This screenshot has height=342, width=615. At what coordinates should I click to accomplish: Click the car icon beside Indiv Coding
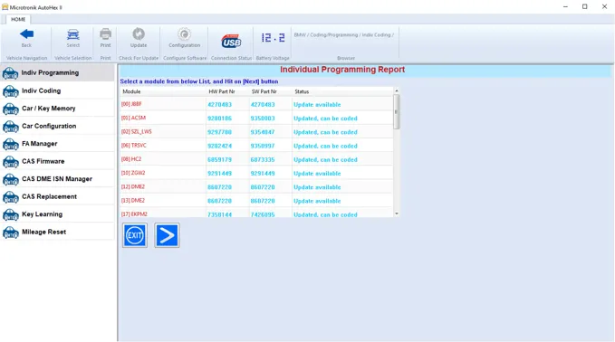coord(11,91)
